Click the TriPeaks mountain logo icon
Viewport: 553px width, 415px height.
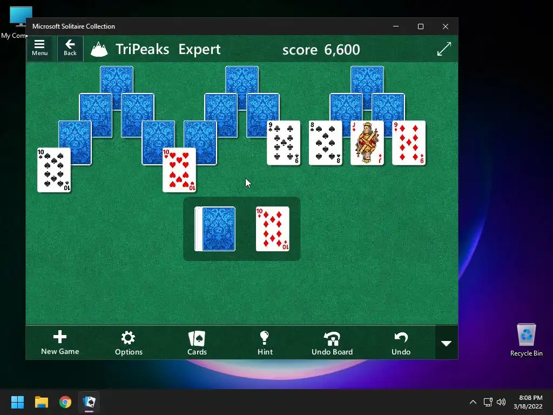click(99, 49)
